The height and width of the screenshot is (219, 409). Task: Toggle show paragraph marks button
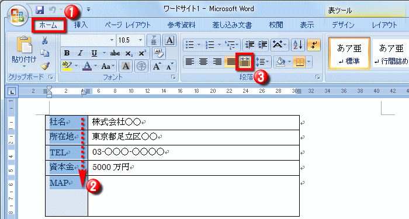click(x=314, y=45)
